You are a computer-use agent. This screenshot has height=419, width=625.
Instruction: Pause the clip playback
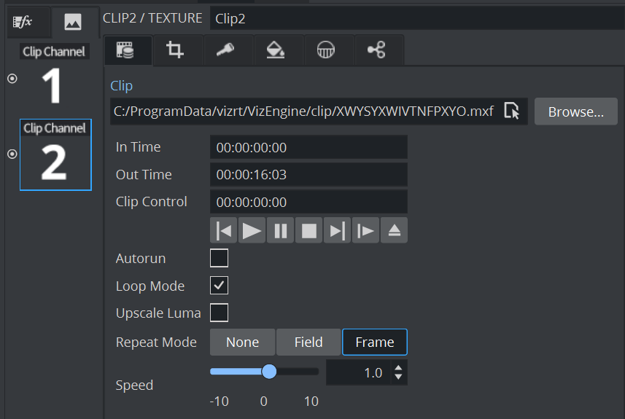tap(281, 230)
